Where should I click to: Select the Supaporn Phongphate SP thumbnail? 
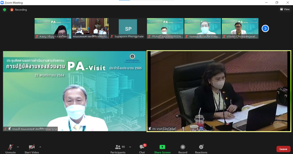[128, 28]
